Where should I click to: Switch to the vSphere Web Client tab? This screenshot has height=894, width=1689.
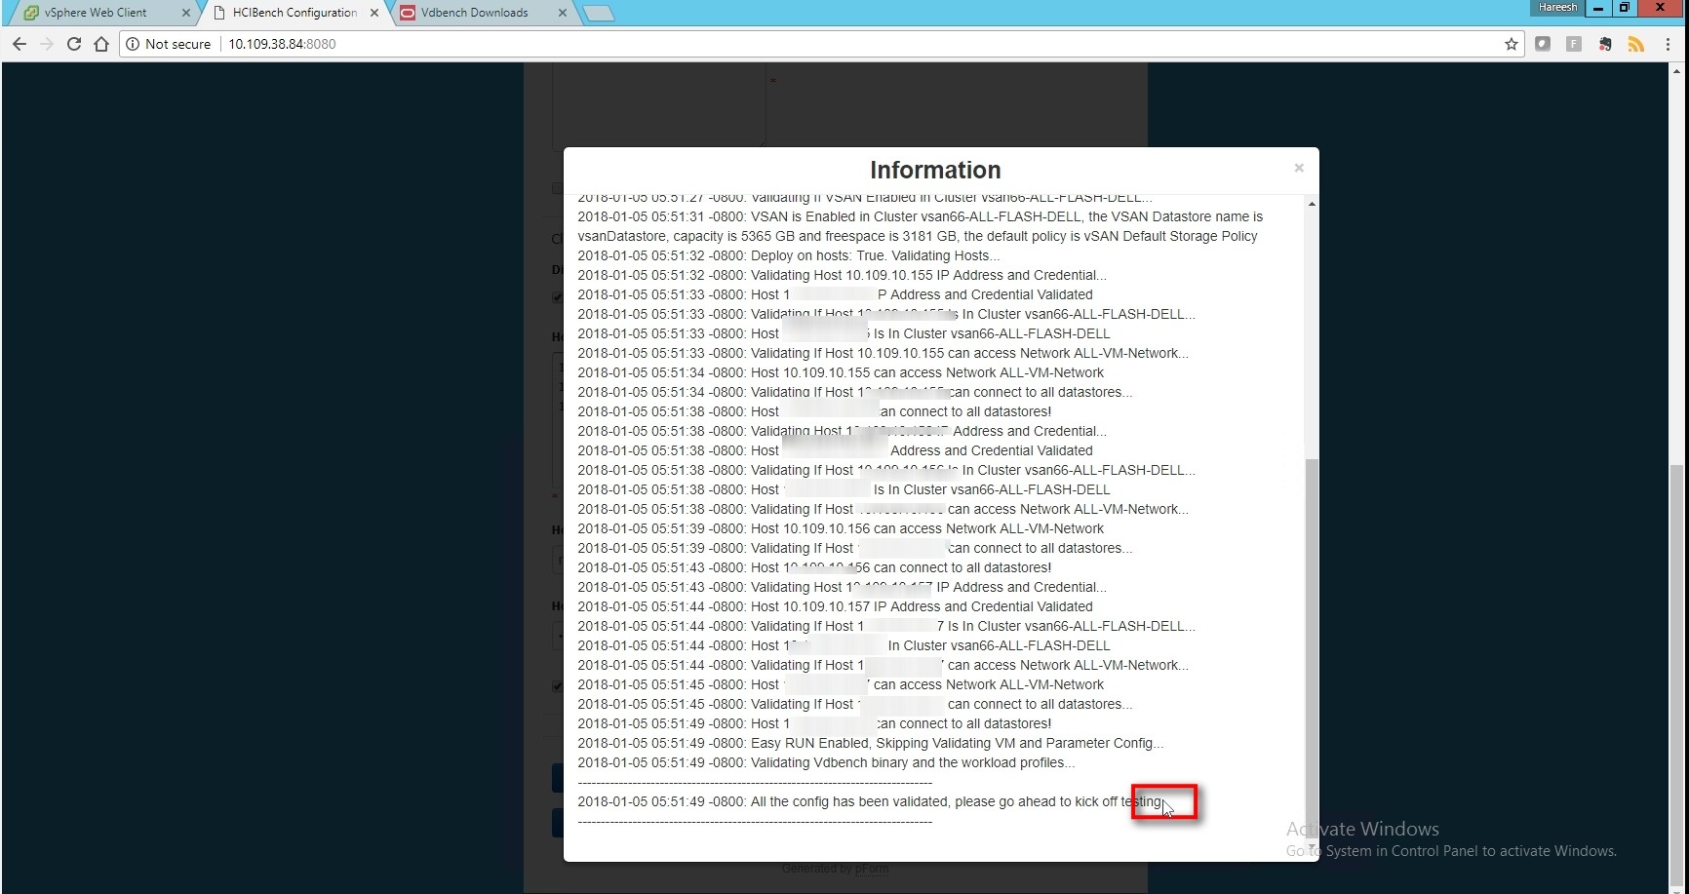(96, 13)
